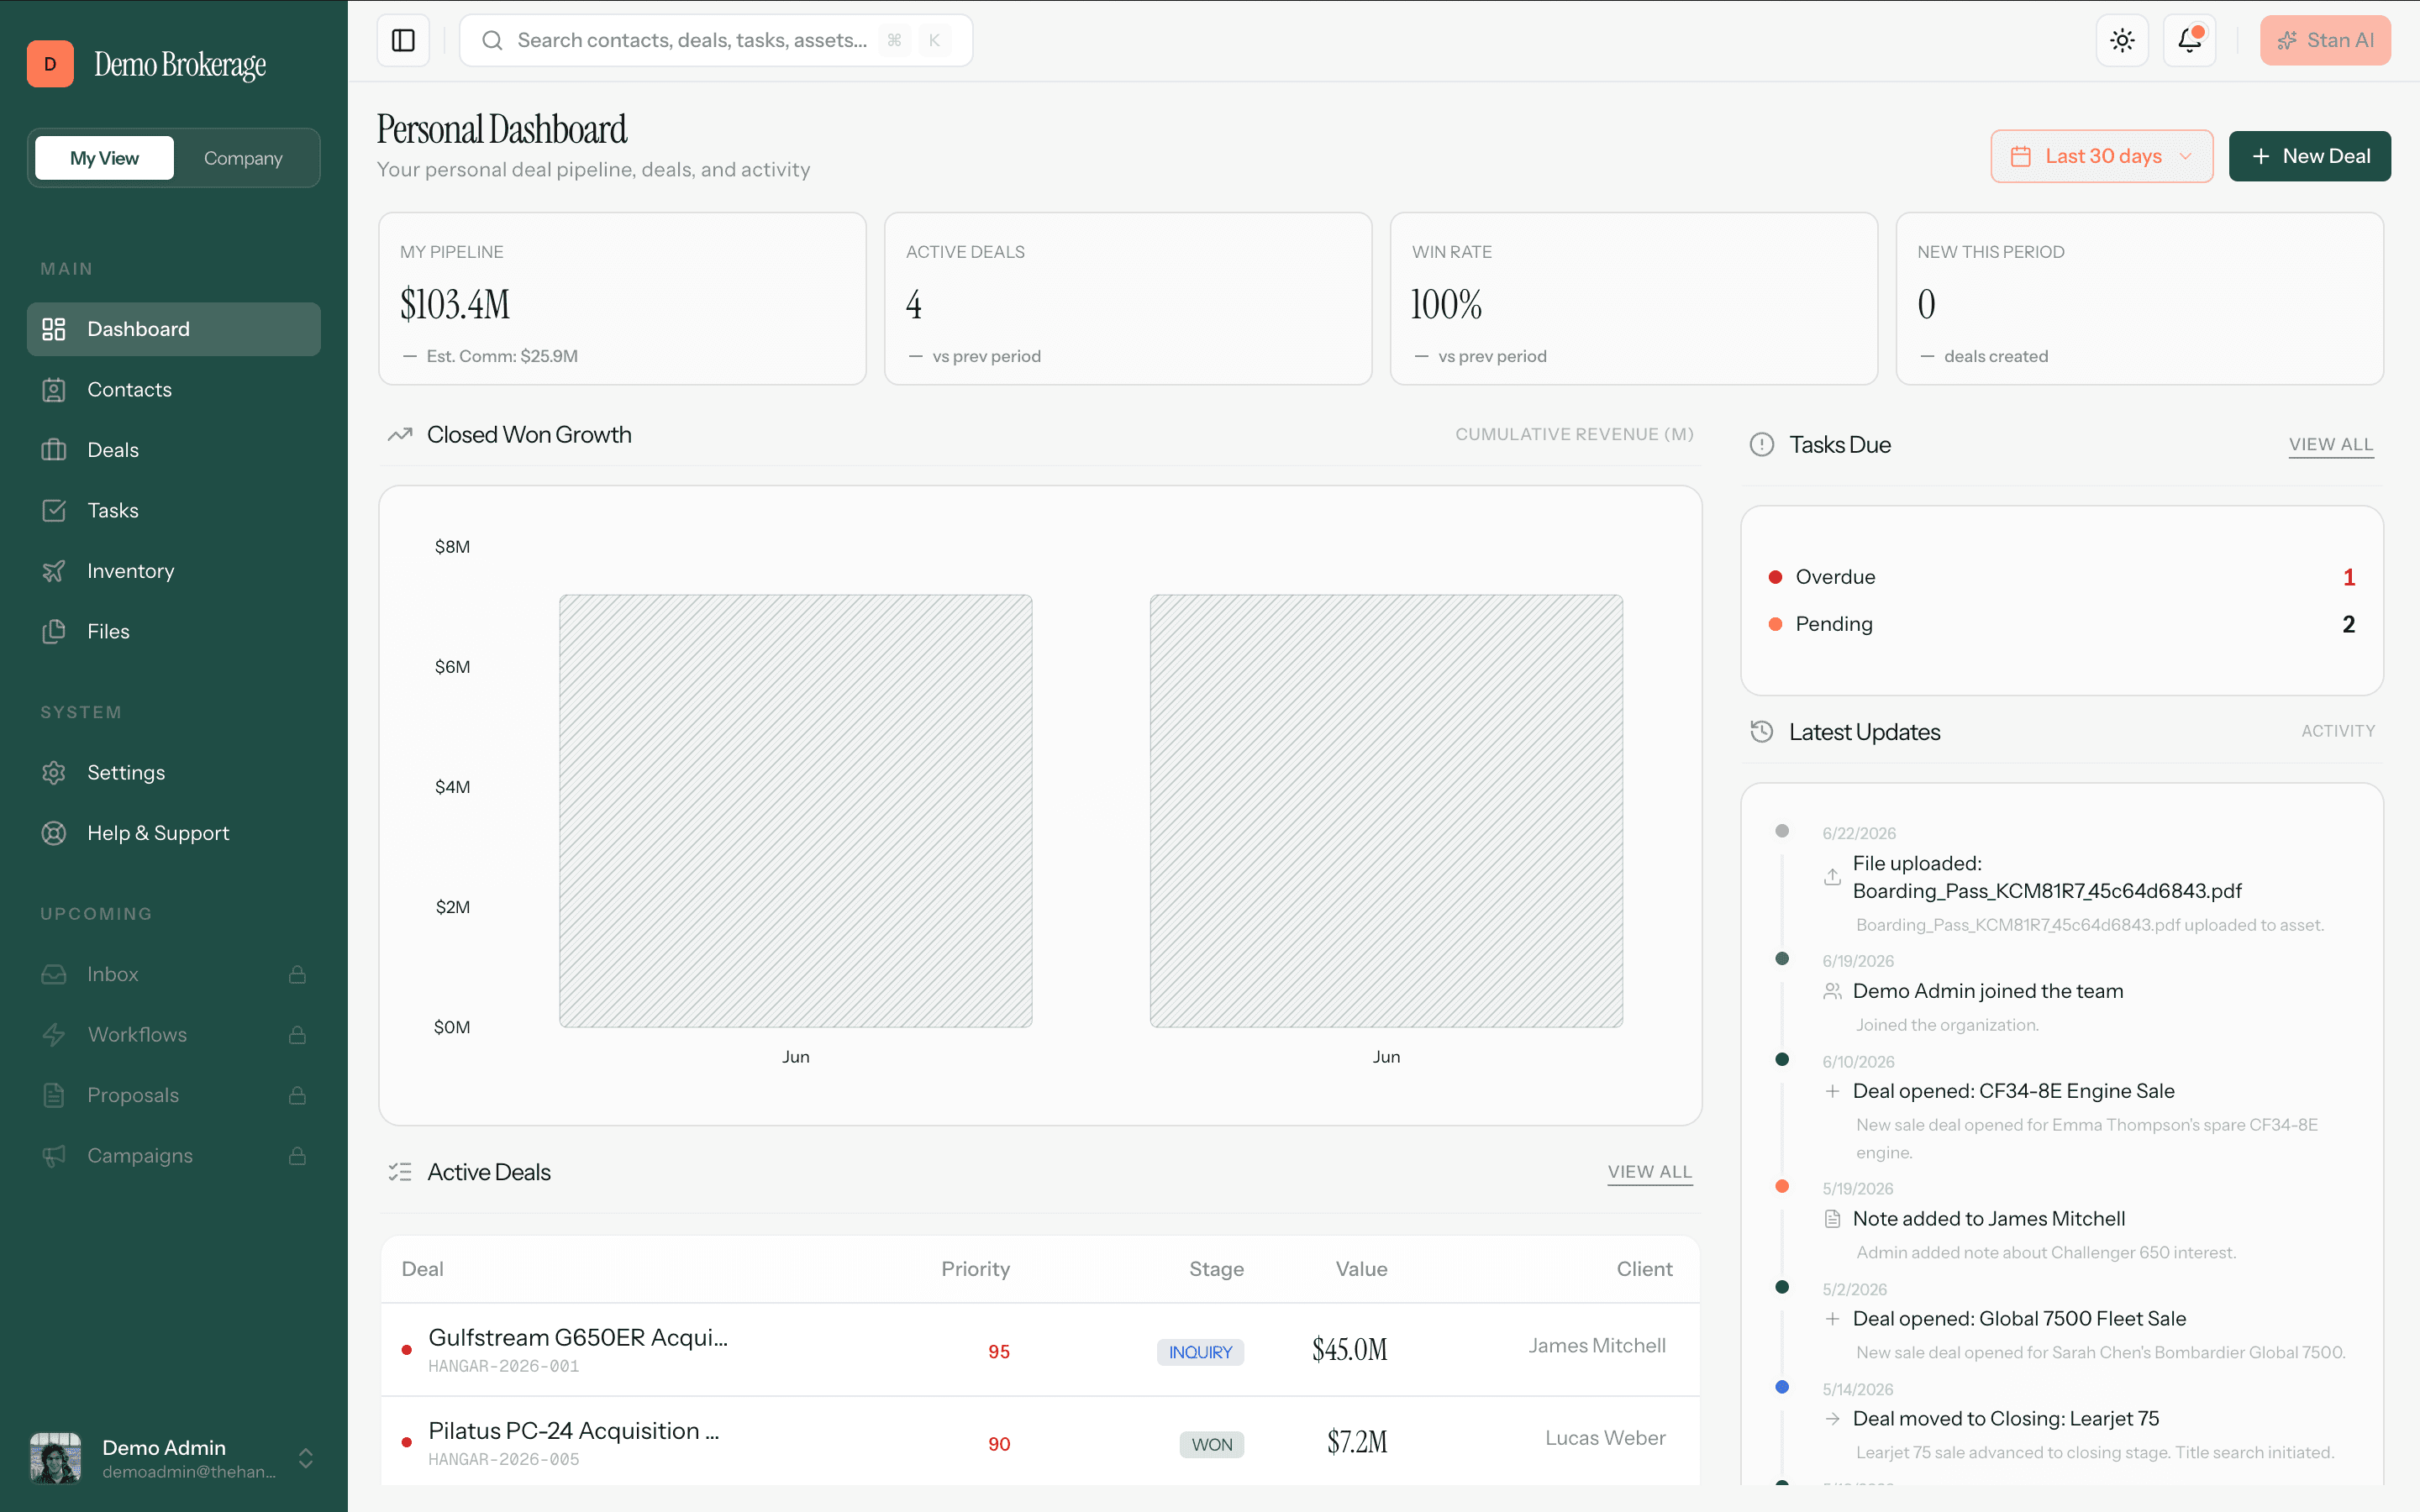Open Deal moved to Closing: Learjet 75
This screenshot has width=2420, height=1512.
point(2005,1419)
